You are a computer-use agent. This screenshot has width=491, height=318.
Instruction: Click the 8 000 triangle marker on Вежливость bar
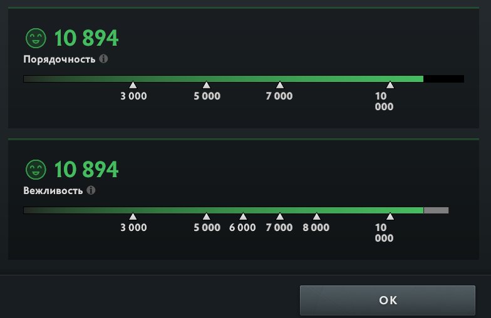click(x=317, y=217)
